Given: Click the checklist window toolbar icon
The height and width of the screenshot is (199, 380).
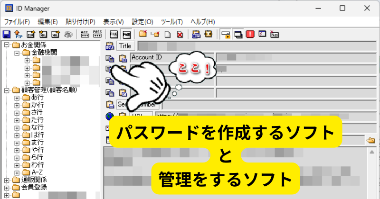Looking at the screenshot, I should click(262, 34).
